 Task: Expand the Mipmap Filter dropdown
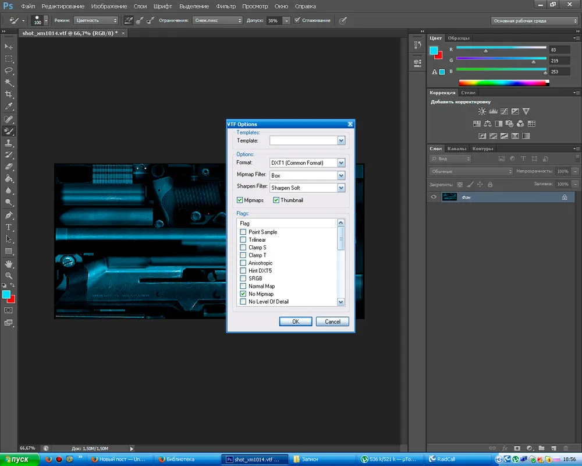click(341, 175)
